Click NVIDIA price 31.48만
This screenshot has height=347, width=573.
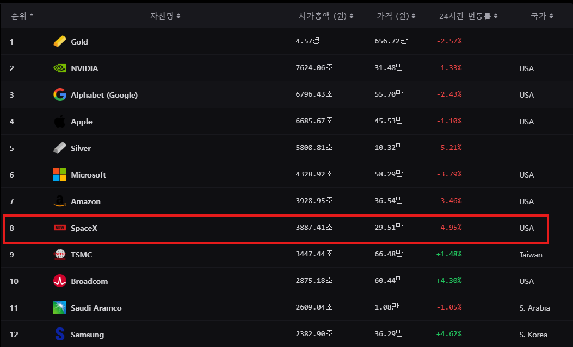click(389, 67)
